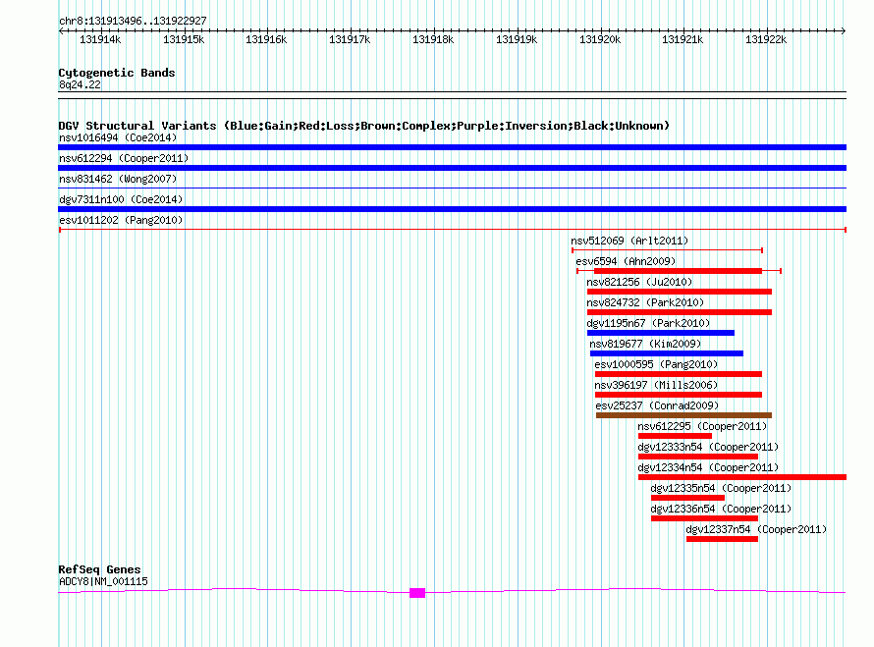Select esv1011202 (Pang2010) variant label
This screenshot has width=874, height=647.
pos(121,220)
